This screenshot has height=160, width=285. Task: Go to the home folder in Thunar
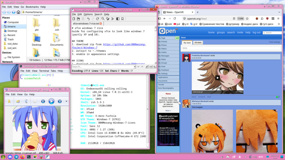click(18, 12)
